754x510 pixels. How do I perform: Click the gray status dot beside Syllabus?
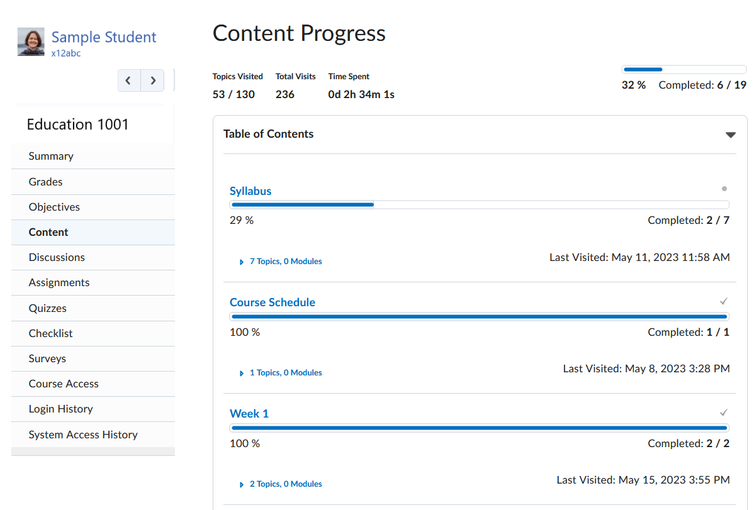tap(724, 188)
